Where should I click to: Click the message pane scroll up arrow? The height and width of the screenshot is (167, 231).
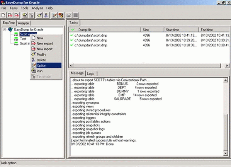click(226, 80)
